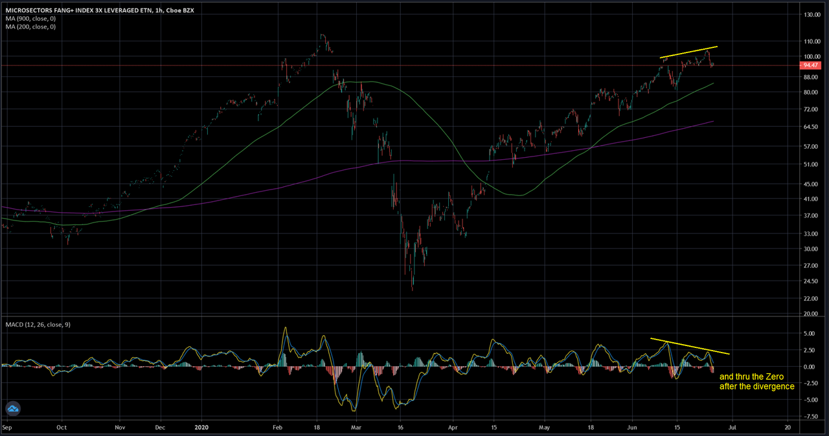The height and width of the screenshot is (436, 829).
Task: Click the 100.00 price axis label
Action: pyautogui.click(x=812, y=56)
